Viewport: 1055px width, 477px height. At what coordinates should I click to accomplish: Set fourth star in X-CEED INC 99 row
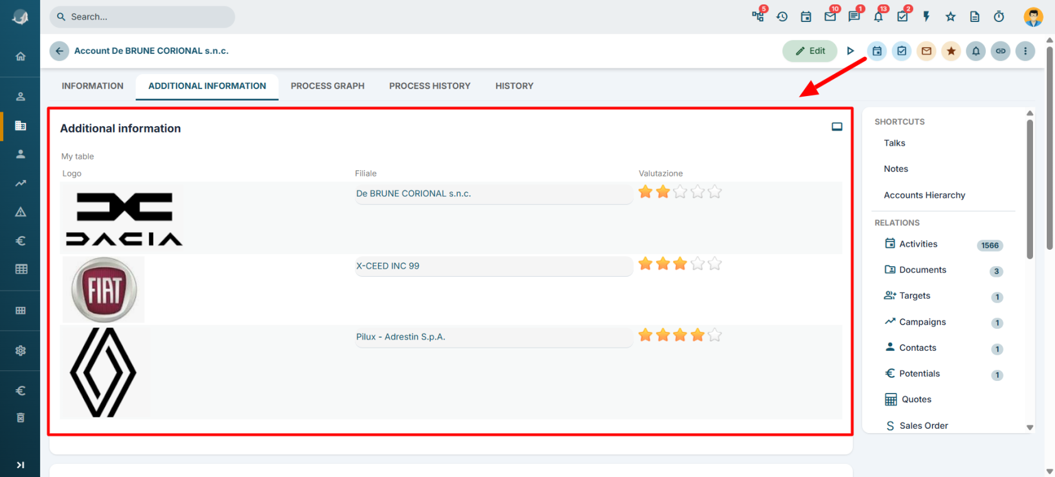pyautogui.click(x=698, y=264)
